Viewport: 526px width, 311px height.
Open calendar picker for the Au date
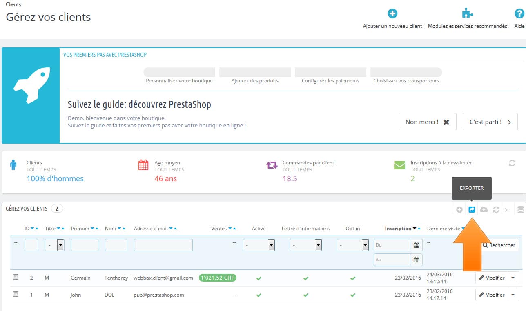tap(416, 260)
